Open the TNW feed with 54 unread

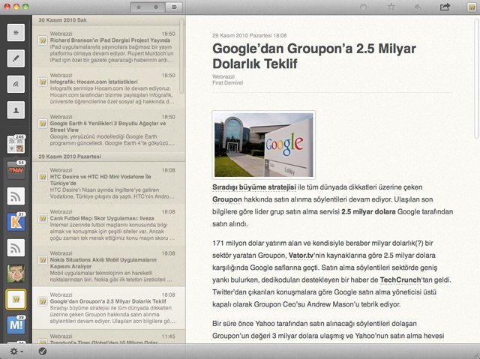(15, 171)
